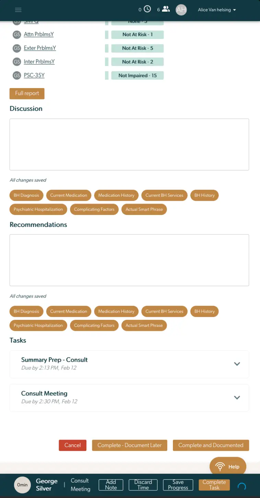Click the people group icon in header
Image resolution: width=260 pixels, height=498 pixels.
(x=166, y=9)
